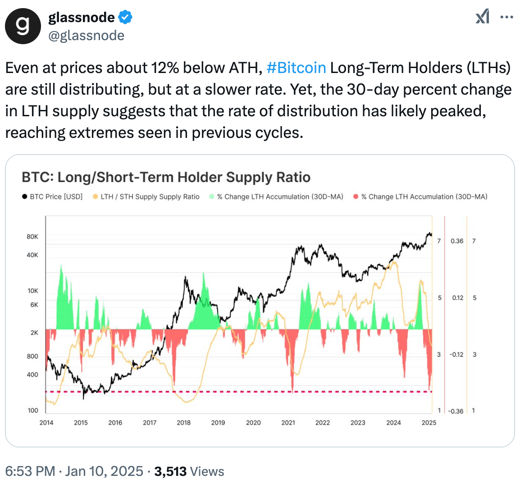The height and width of the screenshot is (493, 520).
Task: Click the blue verified badge icon
Action: 125,18
